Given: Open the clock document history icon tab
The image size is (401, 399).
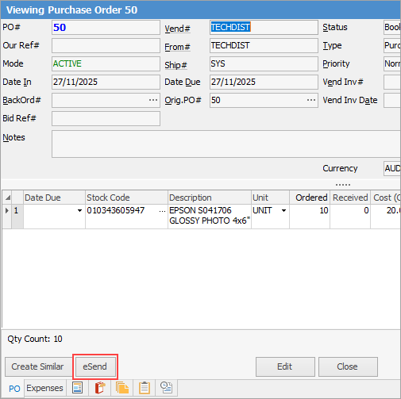Looking at the screenshot, I should click(x=167, y=388).
